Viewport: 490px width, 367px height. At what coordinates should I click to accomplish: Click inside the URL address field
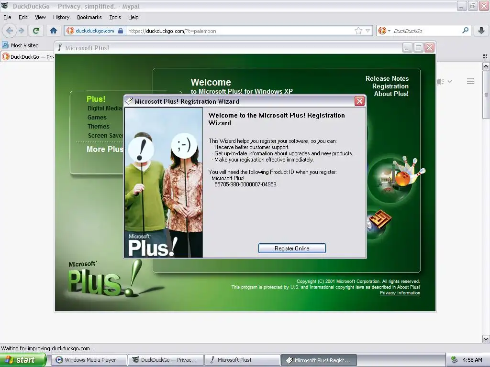(x=240, y=31)
